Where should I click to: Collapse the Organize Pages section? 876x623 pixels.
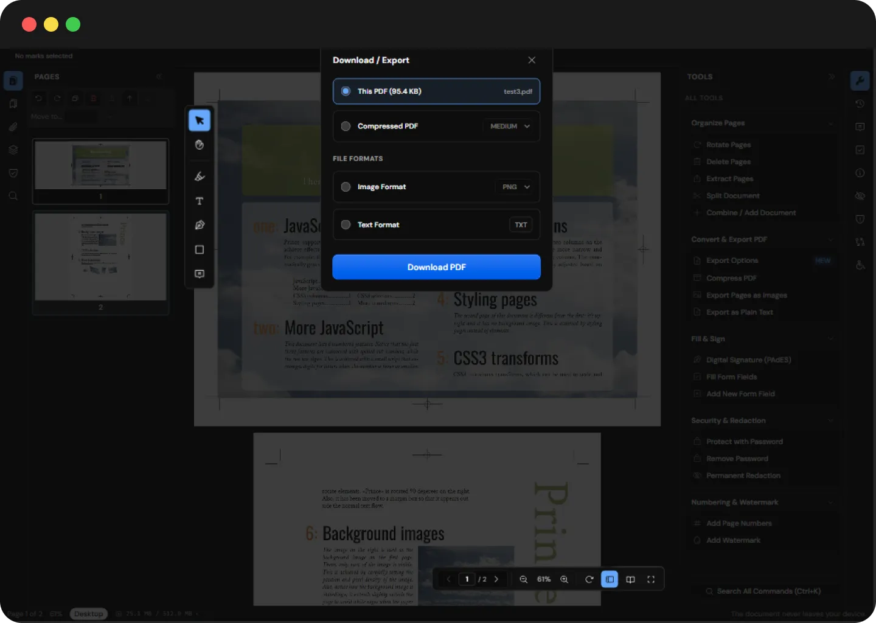coord(830,124)
